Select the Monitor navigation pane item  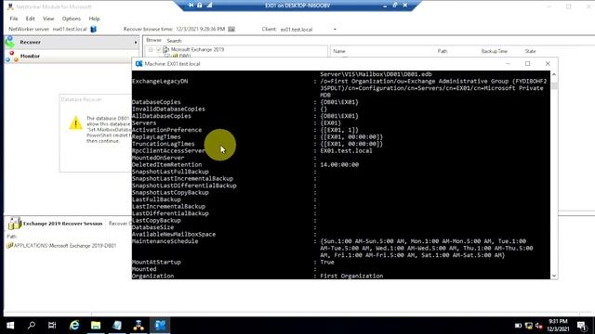click(x=72, y=56)
